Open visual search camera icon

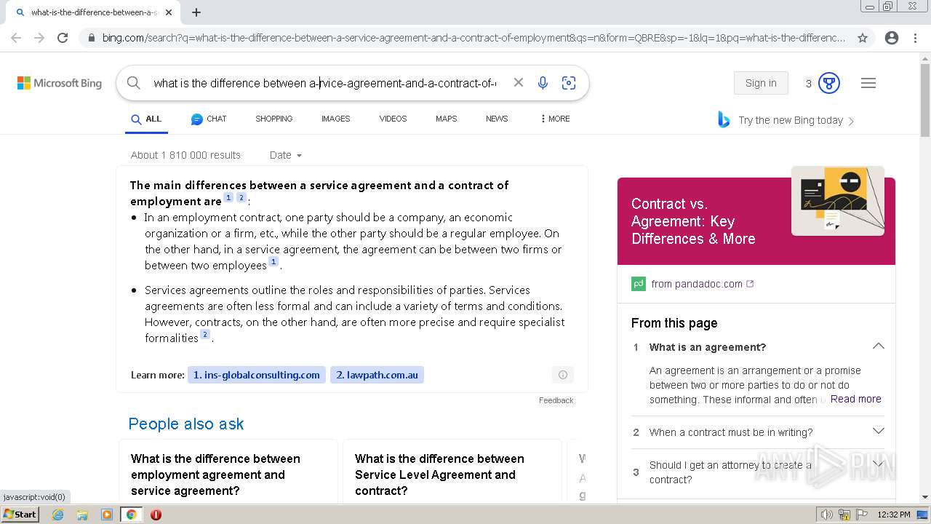[569, 83]
